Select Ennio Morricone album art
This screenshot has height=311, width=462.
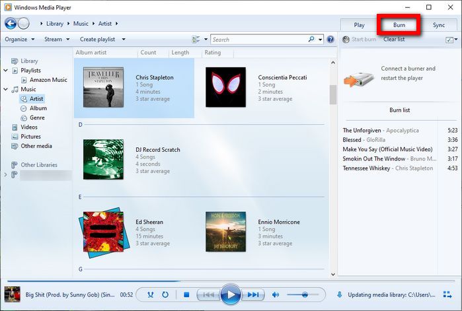click(x=225, y=232)
